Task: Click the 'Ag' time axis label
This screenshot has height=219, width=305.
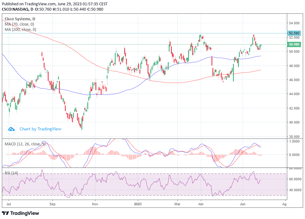Action: pos(284,204)
